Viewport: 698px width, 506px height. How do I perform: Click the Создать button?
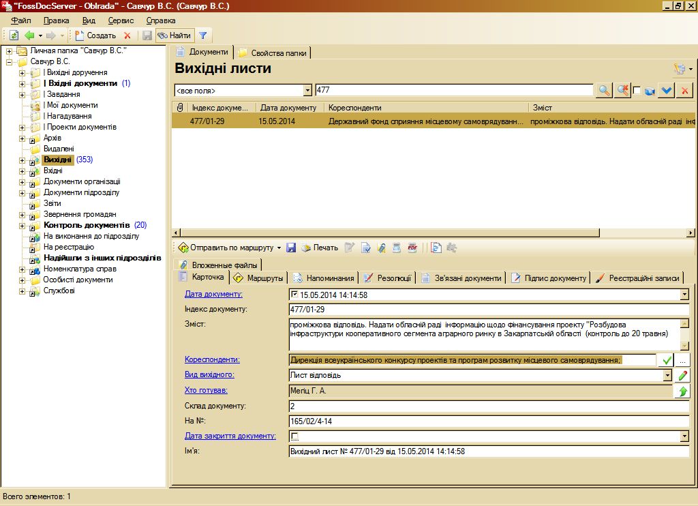coord(95,35)
